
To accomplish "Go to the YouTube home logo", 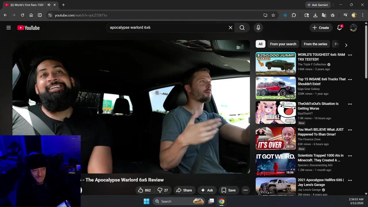I will click(28, 28).
